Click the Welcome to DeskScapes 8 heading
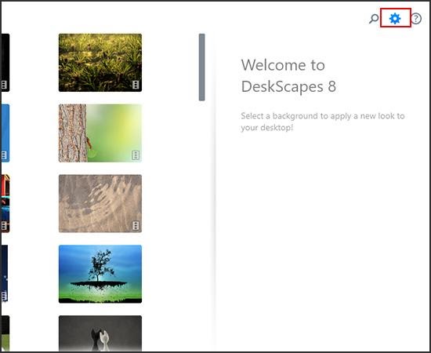 pyautogui.click(x=288, y=75)
